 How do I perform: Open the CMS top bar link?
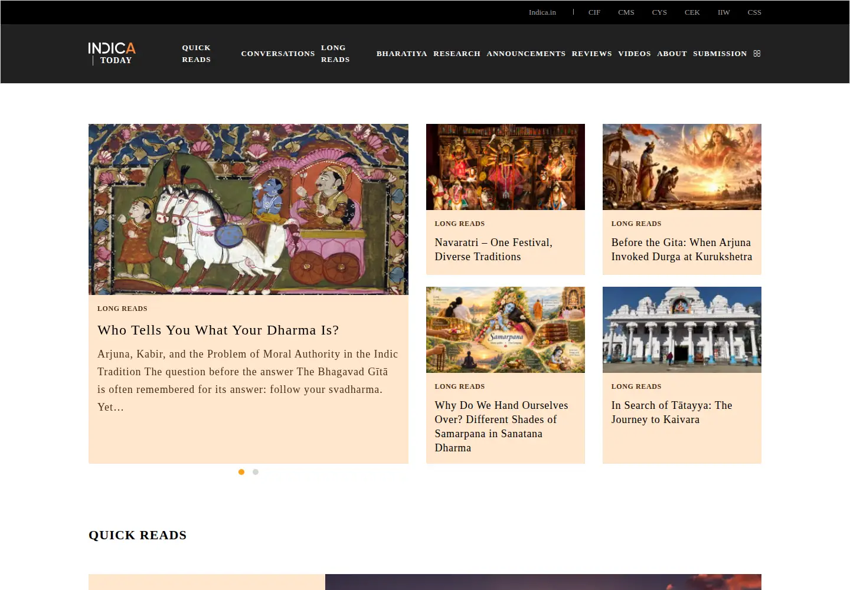point(626,12)
